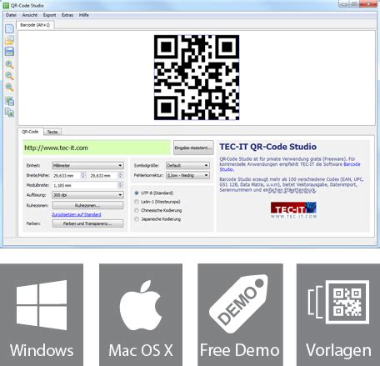Switch to the Texte tab

pos(52,132)
